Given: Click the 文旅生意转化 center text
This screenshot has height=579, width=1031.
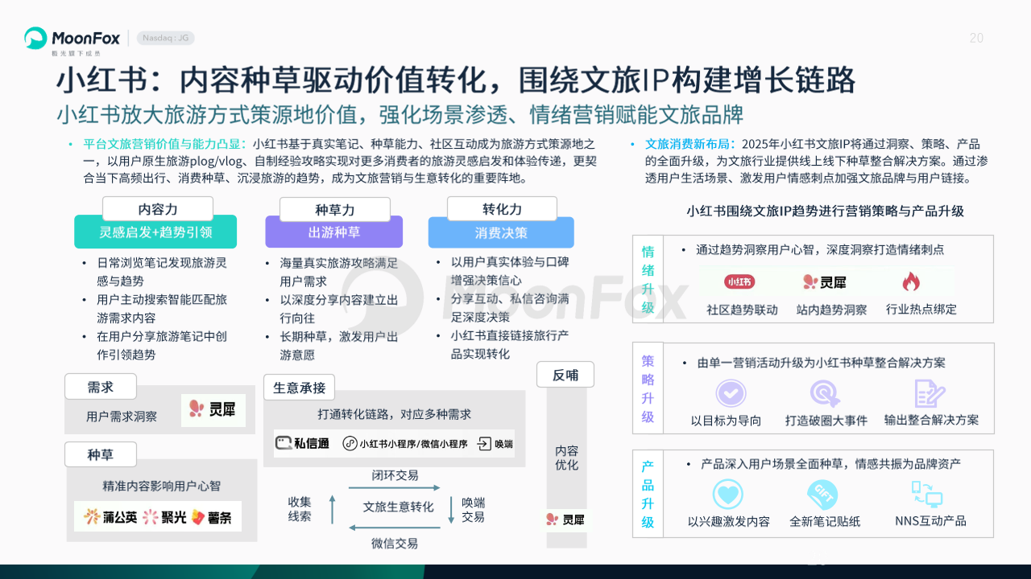Looking at the screenshot, I should [399, 507].
